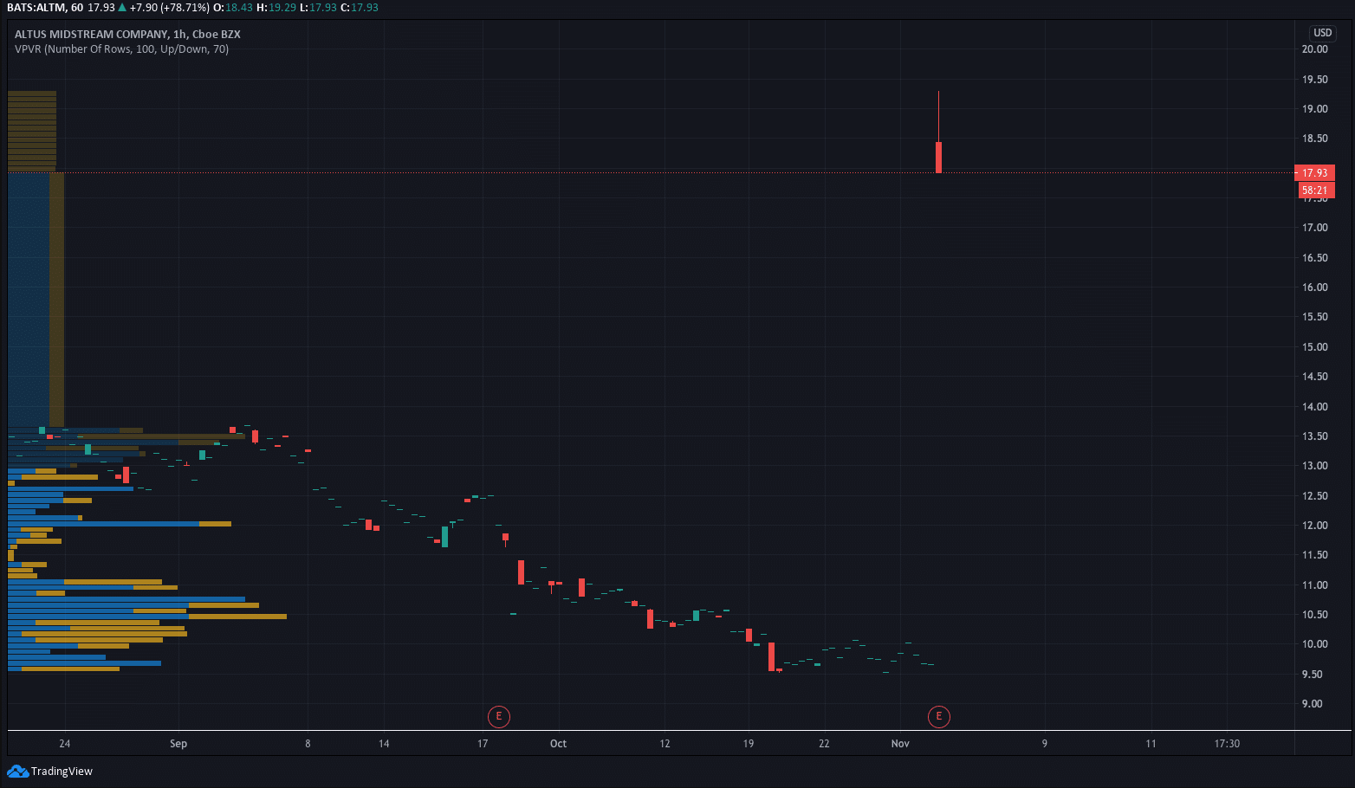Click the 'Sep' label on time axis
Screen dimensions: 1355x788
point(178,744)
